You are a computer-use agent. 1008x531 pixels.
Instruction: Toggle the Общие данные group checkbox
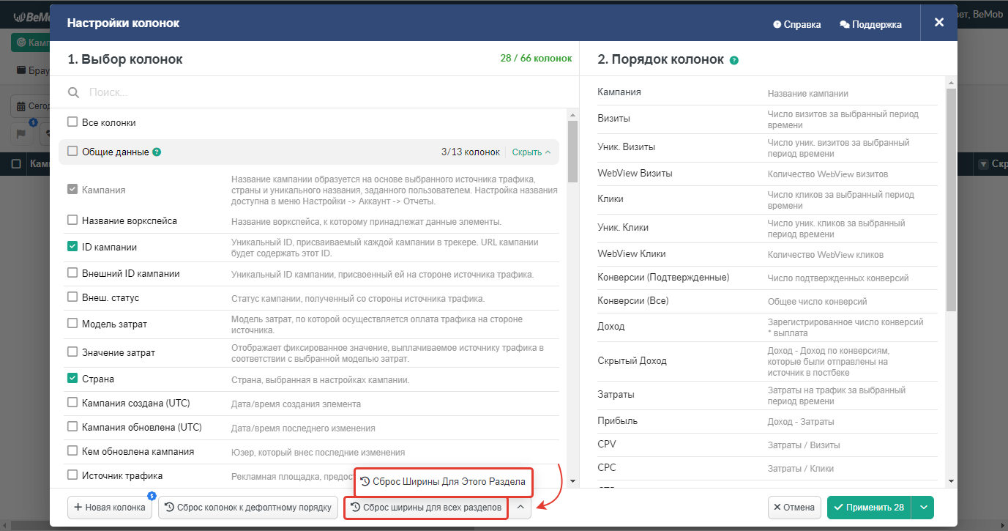(x=72, y=152)
